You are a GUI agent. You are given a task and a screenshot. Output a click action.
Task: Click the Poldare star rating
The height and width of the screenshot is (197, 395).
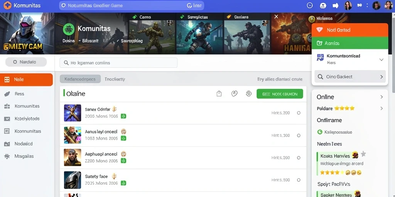(x=344, y=109)
